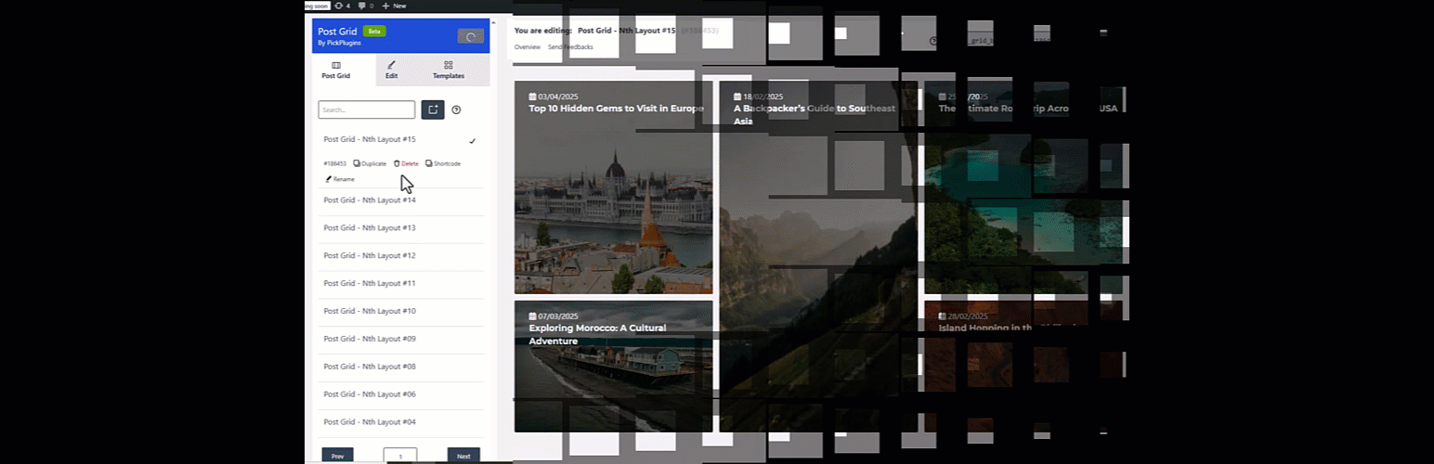
Task: Select Post Grid - Nth Layout #12
Action: (x=369, y=255)
